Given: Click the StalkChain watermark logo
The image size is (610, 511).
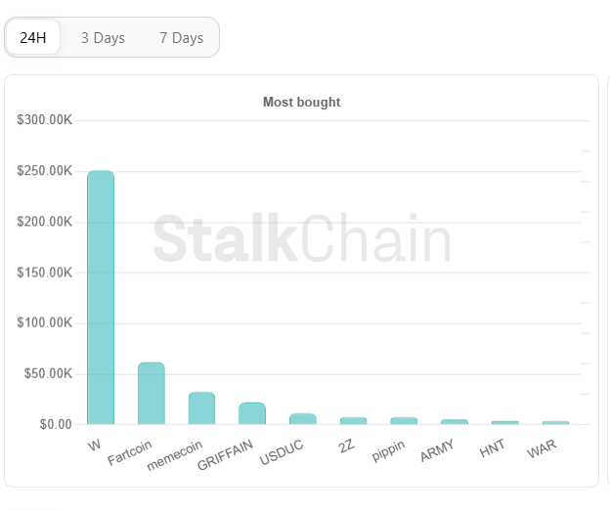Looking at the screenshot, I should (302, 242).
